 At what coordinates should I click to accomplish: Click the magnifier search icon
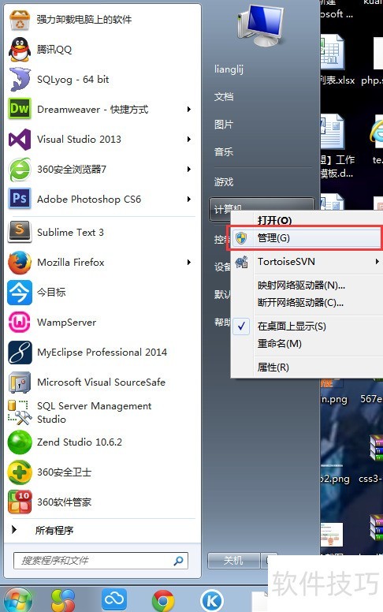[x=179, y=561]
